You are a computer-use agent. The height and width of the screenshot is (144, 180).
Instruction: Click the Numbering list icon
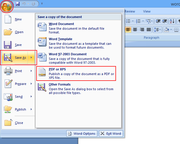[x=138, y=21]
